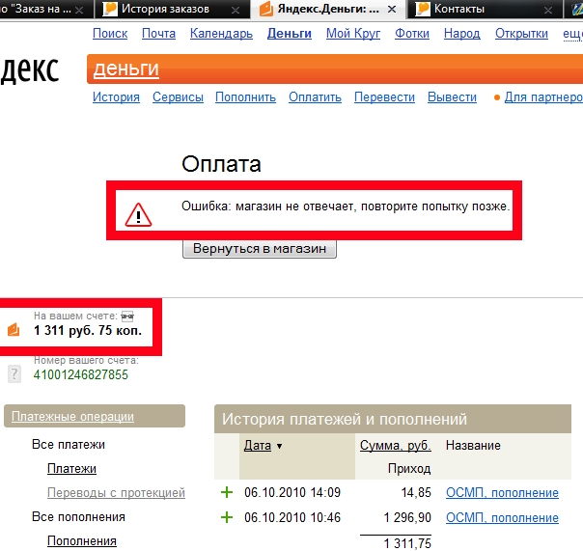Click the total '1 311,75' in table
Viewport: 583px width, 551px height.
coord(407,543)
